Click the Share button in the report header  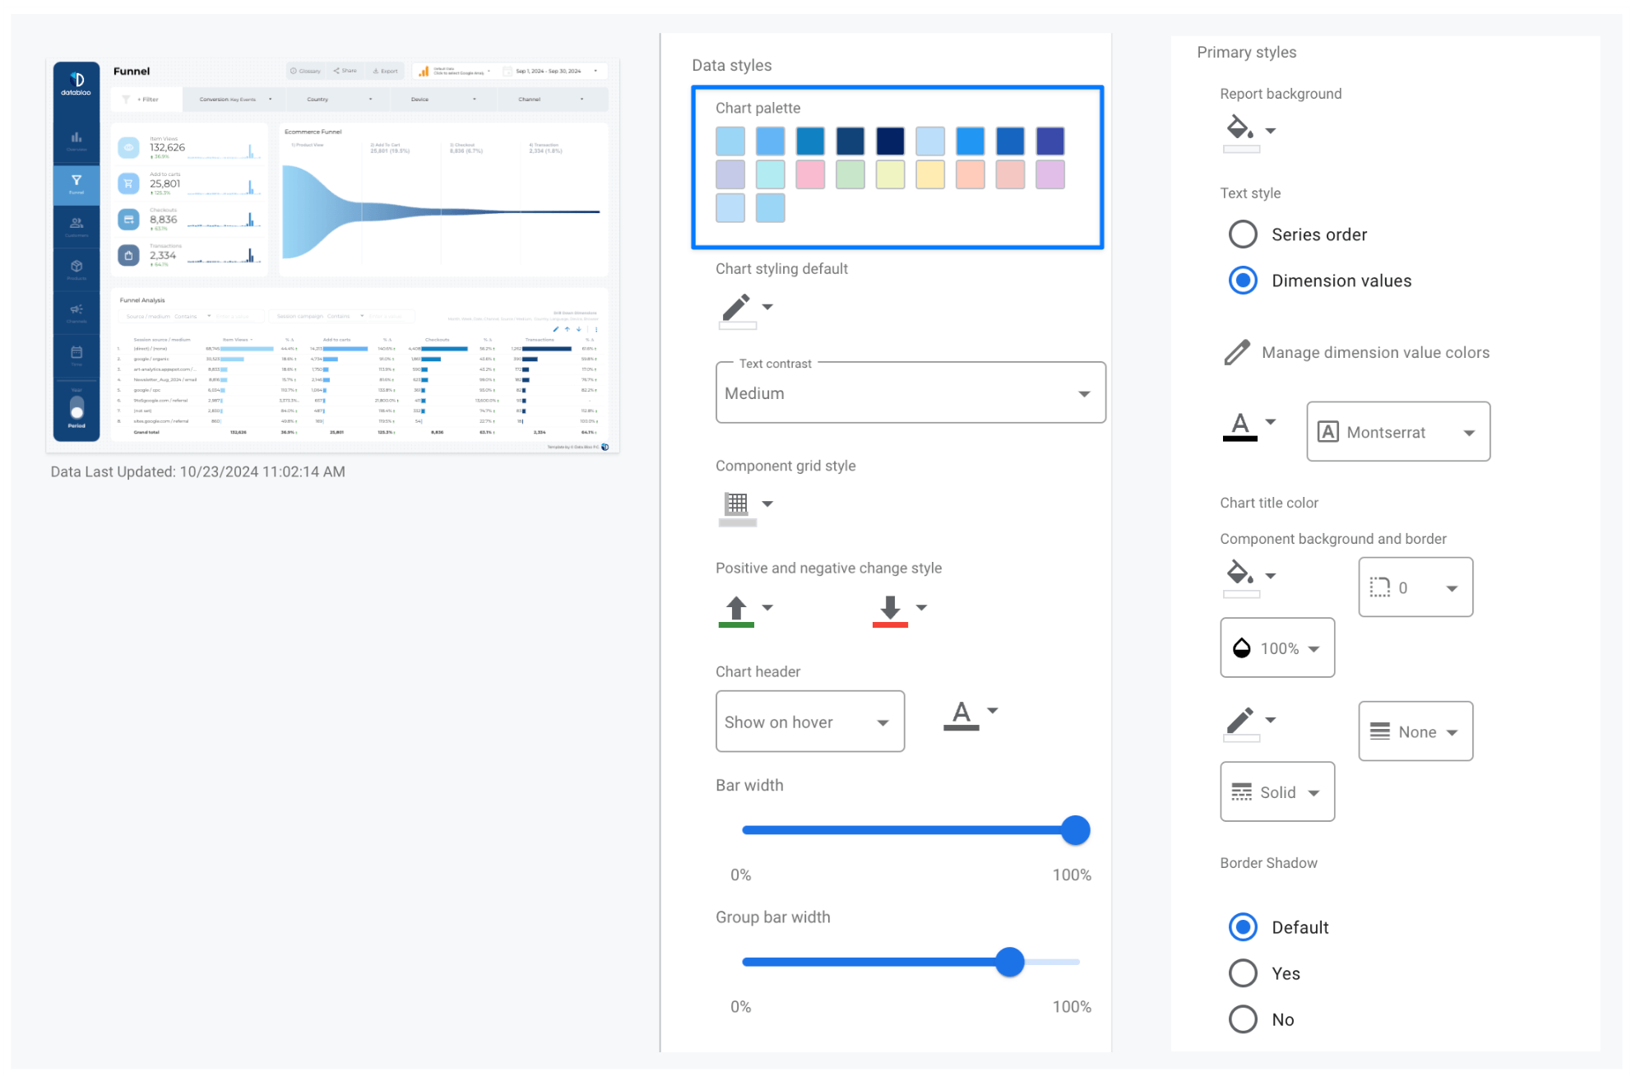tap(345, 71)
